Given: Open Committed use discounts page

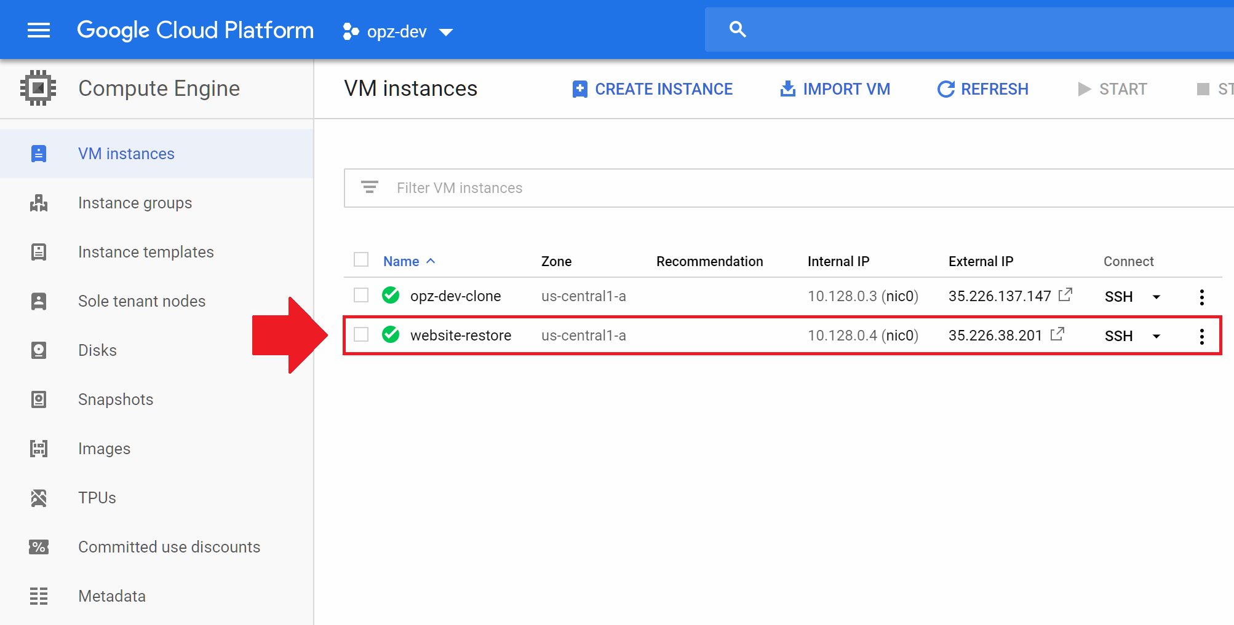Looking at the screenshot, I should 169,547.
